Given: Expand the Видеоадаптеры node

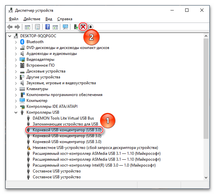Looking at the screenshot, I should (x=16, y=59).
